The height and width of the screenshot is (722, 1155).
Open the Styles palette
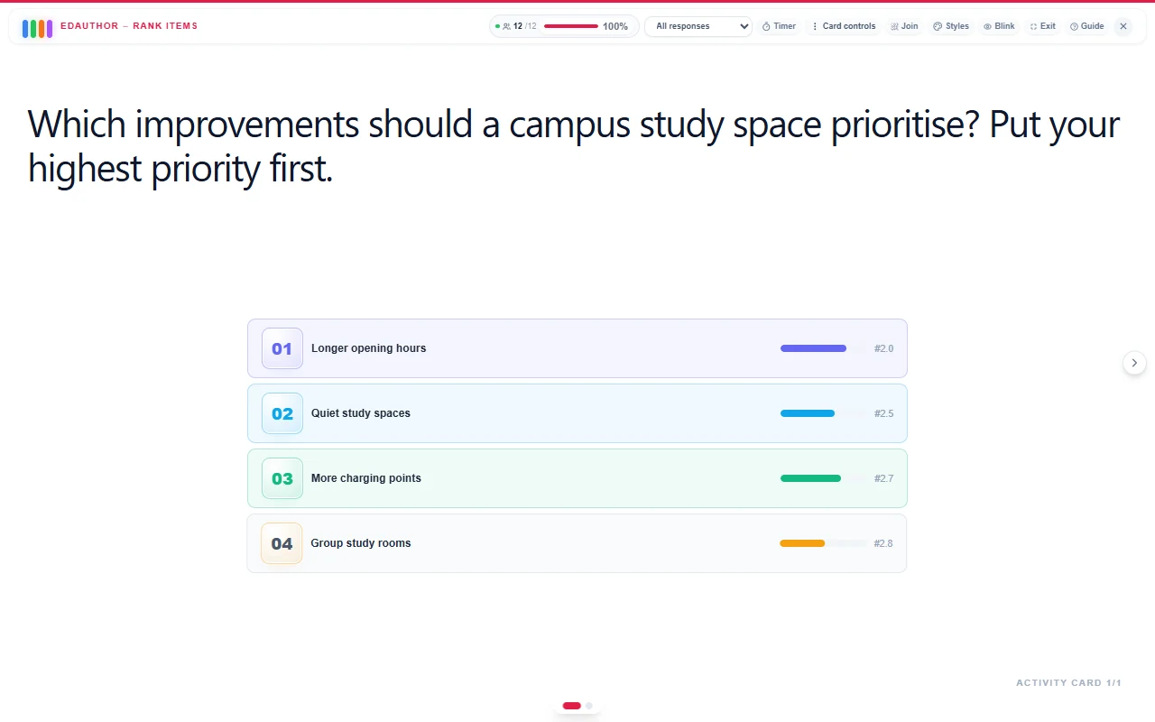[951, 26]
